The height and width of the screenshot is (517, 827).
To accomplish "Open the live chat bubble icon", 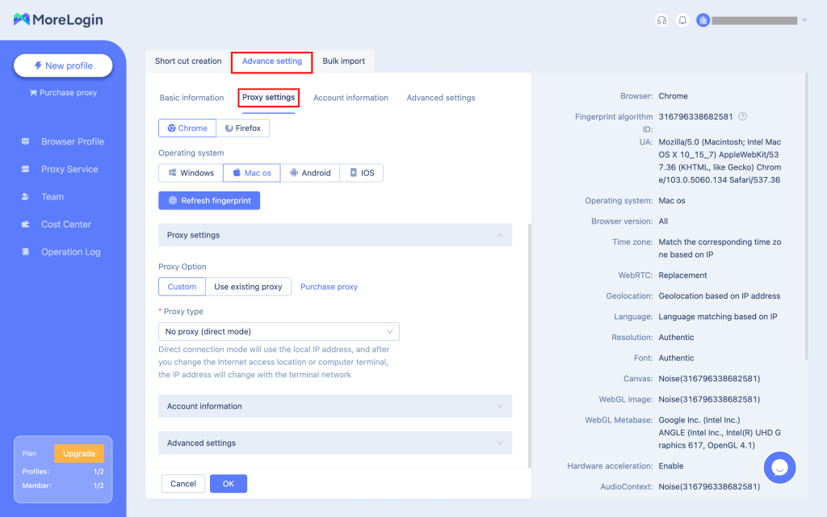I will 779,468.
